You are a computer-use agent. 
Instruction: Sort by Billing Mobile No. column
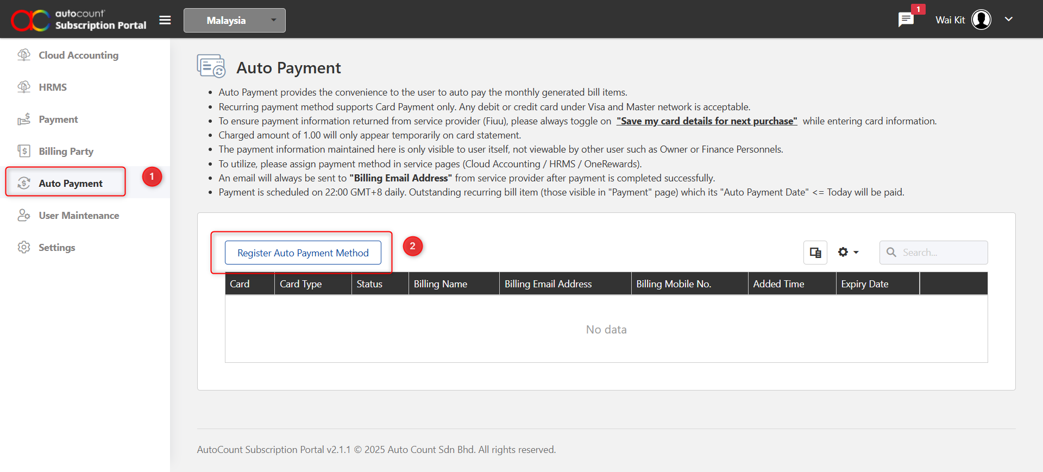689,284
